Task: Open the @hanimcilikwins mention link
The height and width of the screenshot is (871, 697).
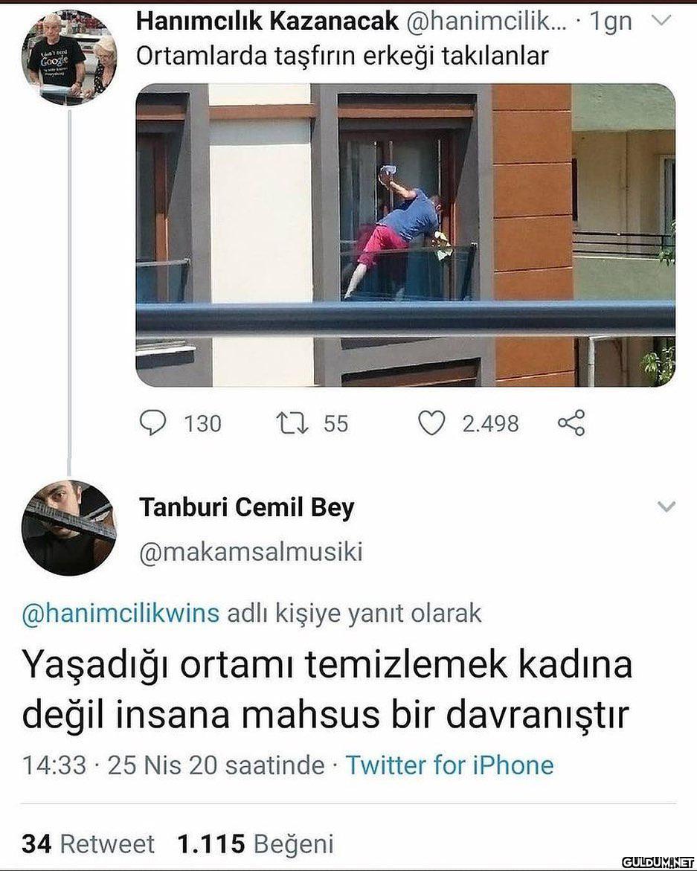Action: coord(121,613)
